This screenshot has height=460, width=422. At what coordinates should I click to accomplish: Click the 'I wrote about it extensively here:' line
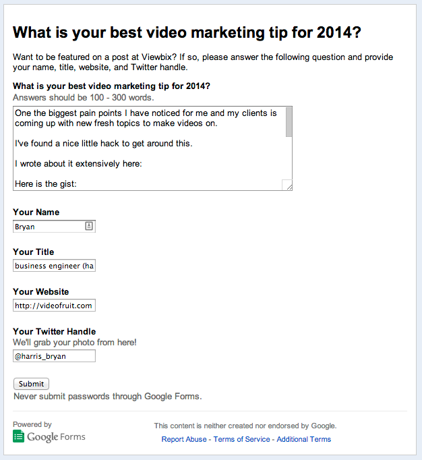click(78, 164)
